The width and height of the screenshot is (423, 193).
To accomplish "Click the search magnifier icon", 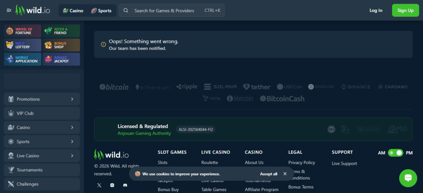I will click(126, 10).
